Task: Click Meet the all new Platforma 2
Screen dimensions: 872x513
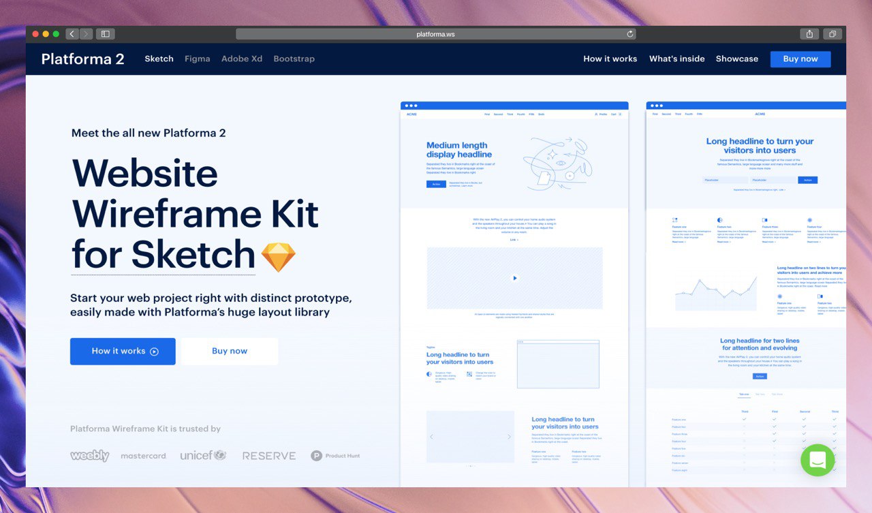Action: tap(149, 133)
